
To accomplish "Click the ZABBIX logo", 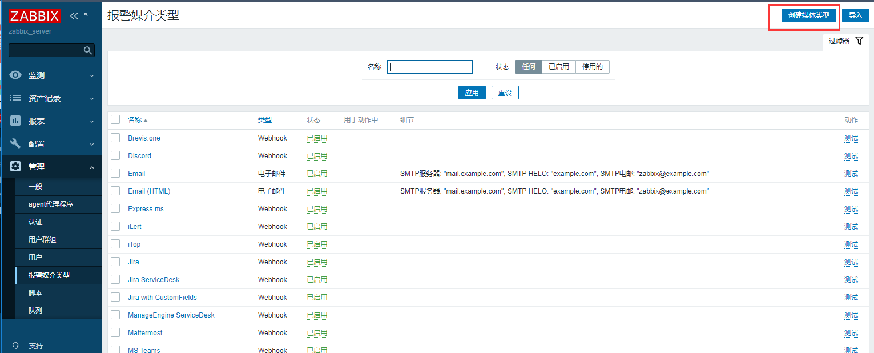I will 34,15.
